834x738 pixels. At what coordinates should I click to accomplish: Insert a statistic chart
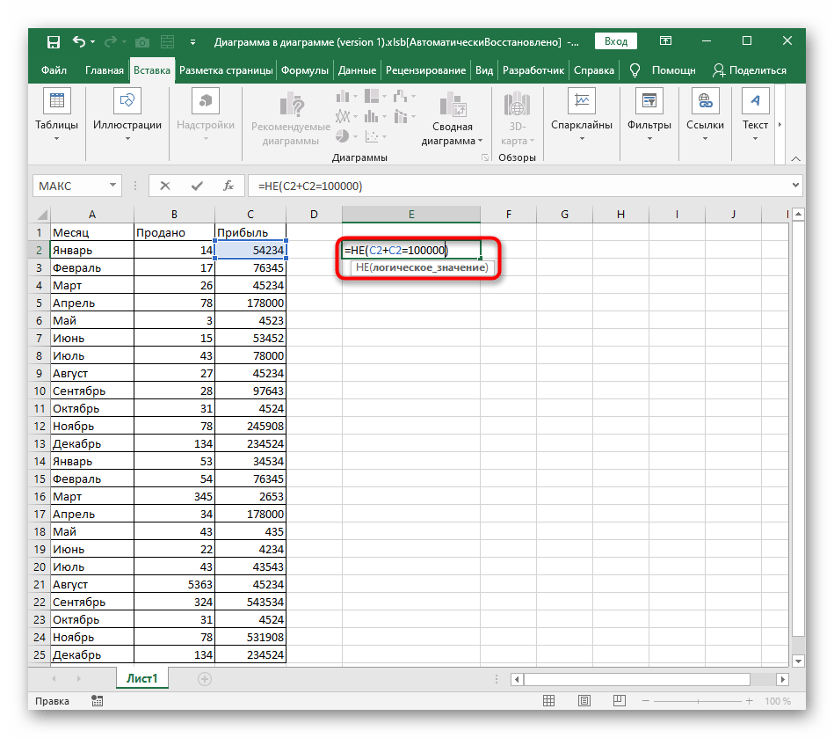coord(375,116)
